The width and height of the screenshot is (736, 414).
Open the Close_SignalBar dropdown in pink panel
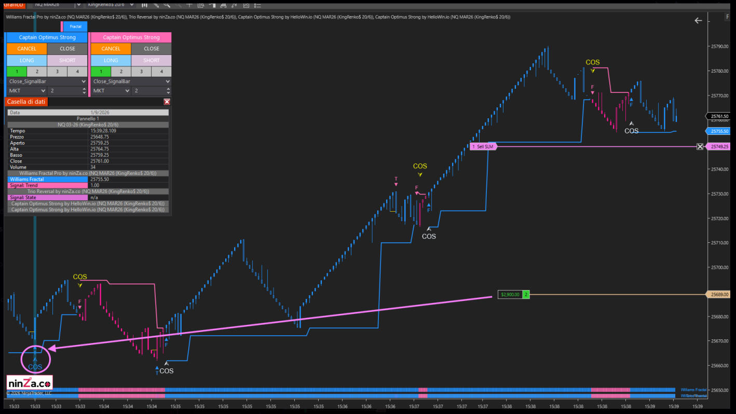coord(131,81)
